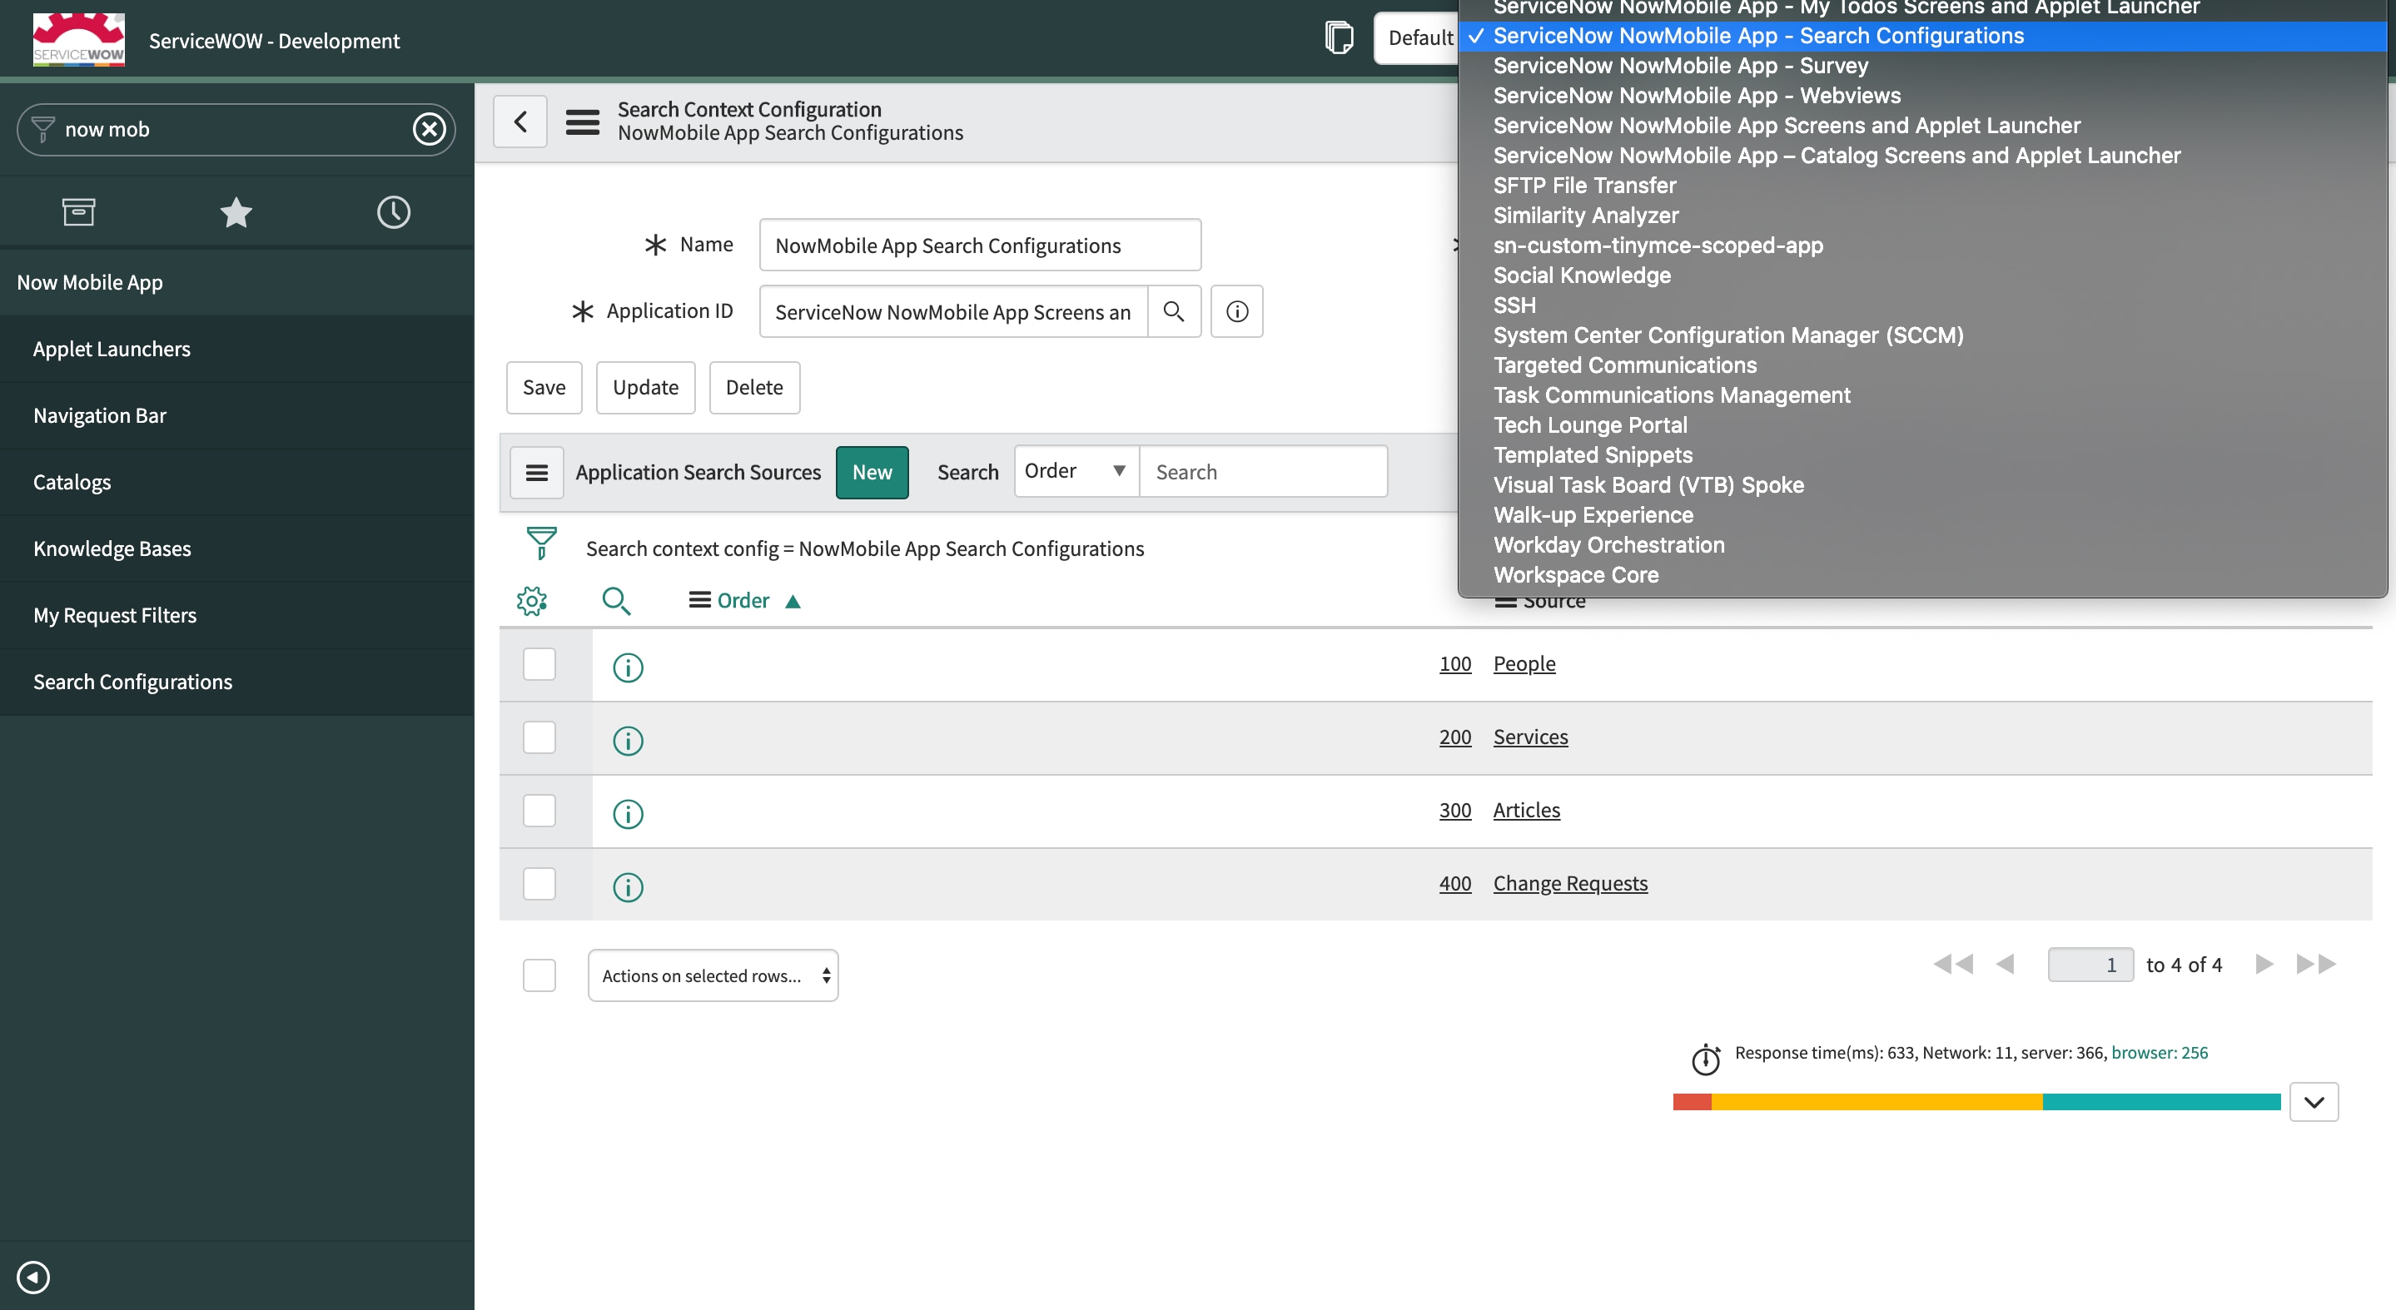Sort by the Order column header
2396x1310 pixels.
pyautogui.click(x=743, y=601)
